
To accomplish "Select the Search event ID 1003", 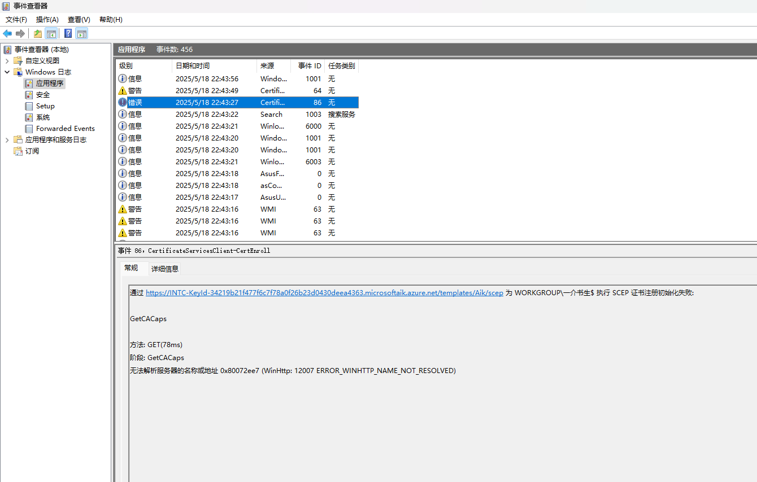I will 237,114.
